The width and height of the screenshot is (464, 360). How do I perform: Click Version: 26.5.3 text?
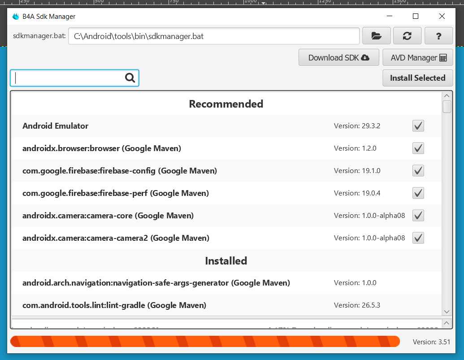click(357, 305)
